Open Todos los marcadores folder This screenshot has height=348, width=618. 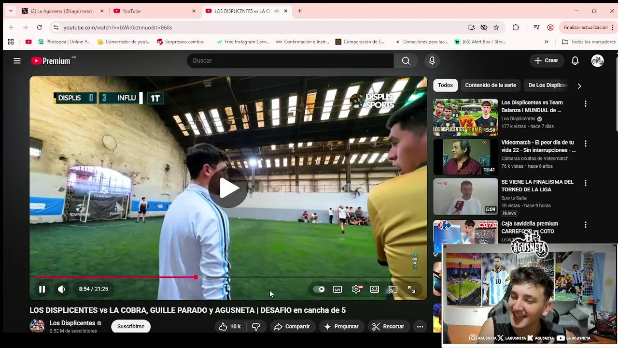[x=589, y=42]
